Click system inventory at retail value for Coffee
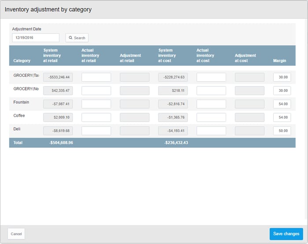The width and height of the screenshot is (308, 244). click(58, 118)
